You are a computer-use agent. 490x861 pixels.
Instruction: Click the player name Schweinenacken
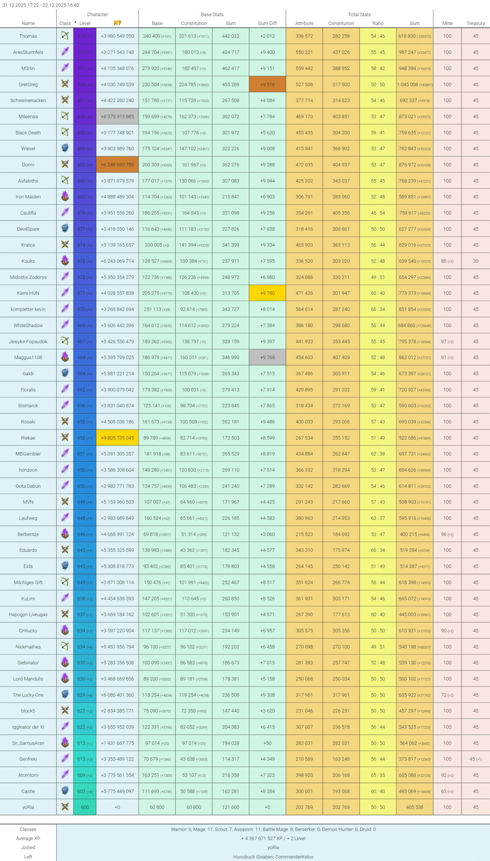point(28,100)
